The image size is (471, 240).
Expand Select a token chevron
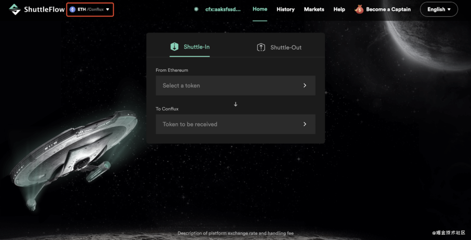coord(305,86)
